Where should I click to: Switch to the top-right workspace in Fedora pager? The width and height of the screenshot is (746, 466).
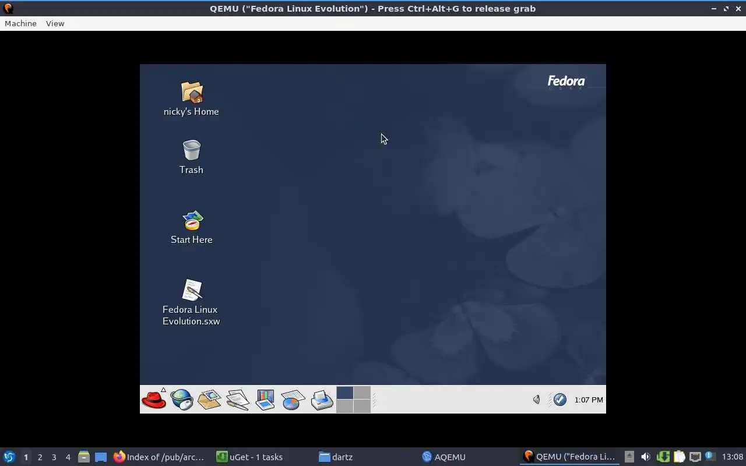pos(362,393)
